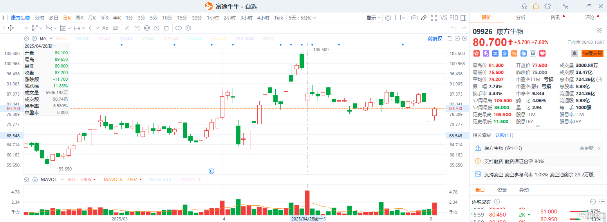This screenshot has width=607, height=222.
Task: Hide all drawings with the eye icon
Action: pos(156,28)
